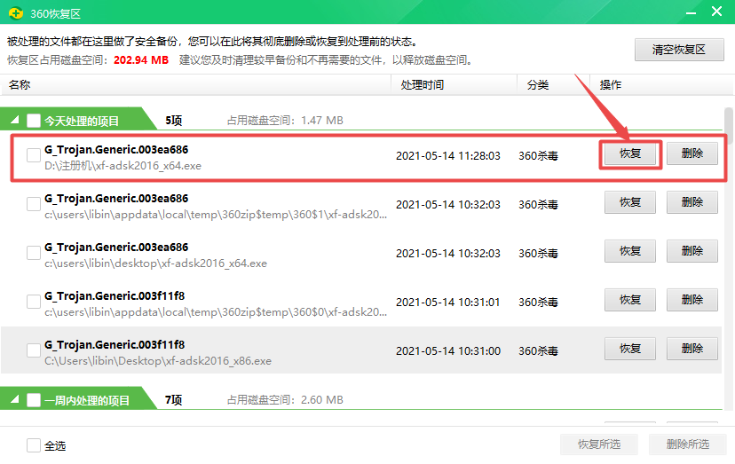This screenshot has height=464, width=735.
Task: Delete the file processed at 10:31:00
Action: (692, 349)
